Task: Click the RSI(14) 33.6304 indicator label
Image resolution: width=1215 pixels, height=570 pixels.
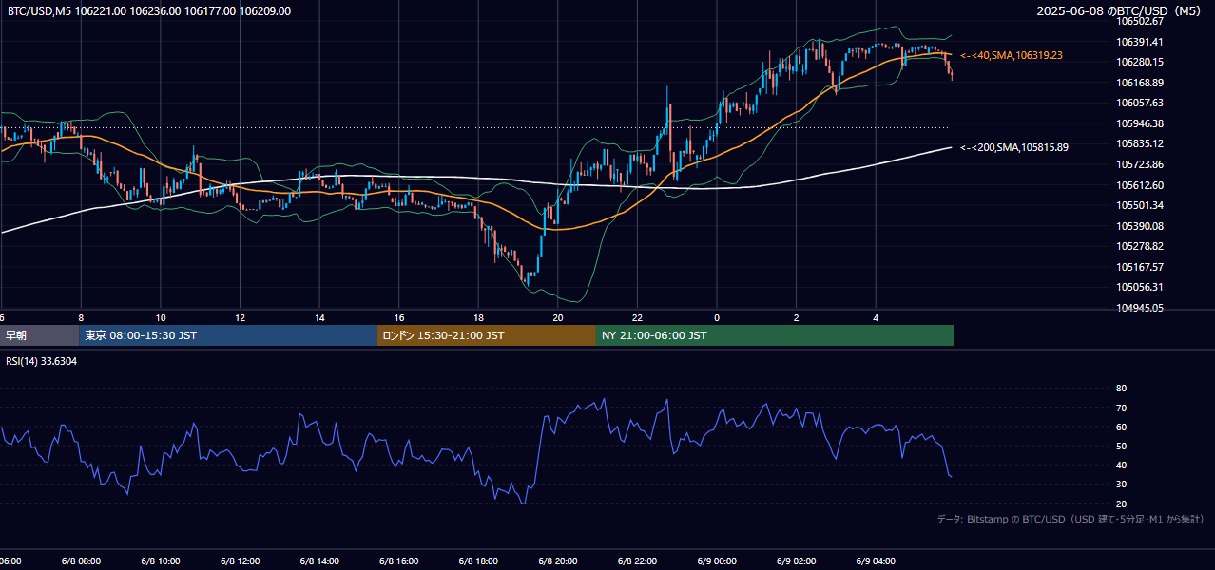Action: [42, 361]
